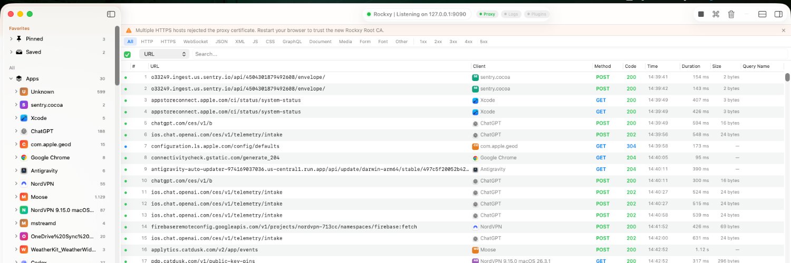
Task: Select the com.apple.geod icon in sidebar
Action: point(24,144)
